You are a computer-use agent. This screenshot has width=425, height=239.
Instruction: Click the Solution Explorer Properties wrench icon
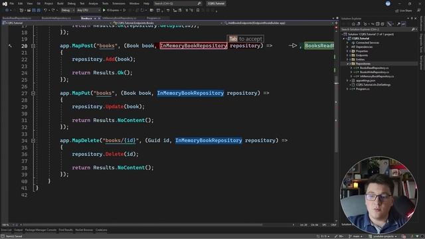[x=398, y=24]
